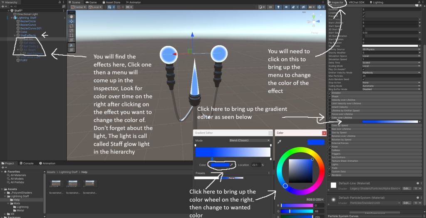The height and width of the screenshot is (218, 426).
Task: Switch to the Console tab
Action: [26, 163]
